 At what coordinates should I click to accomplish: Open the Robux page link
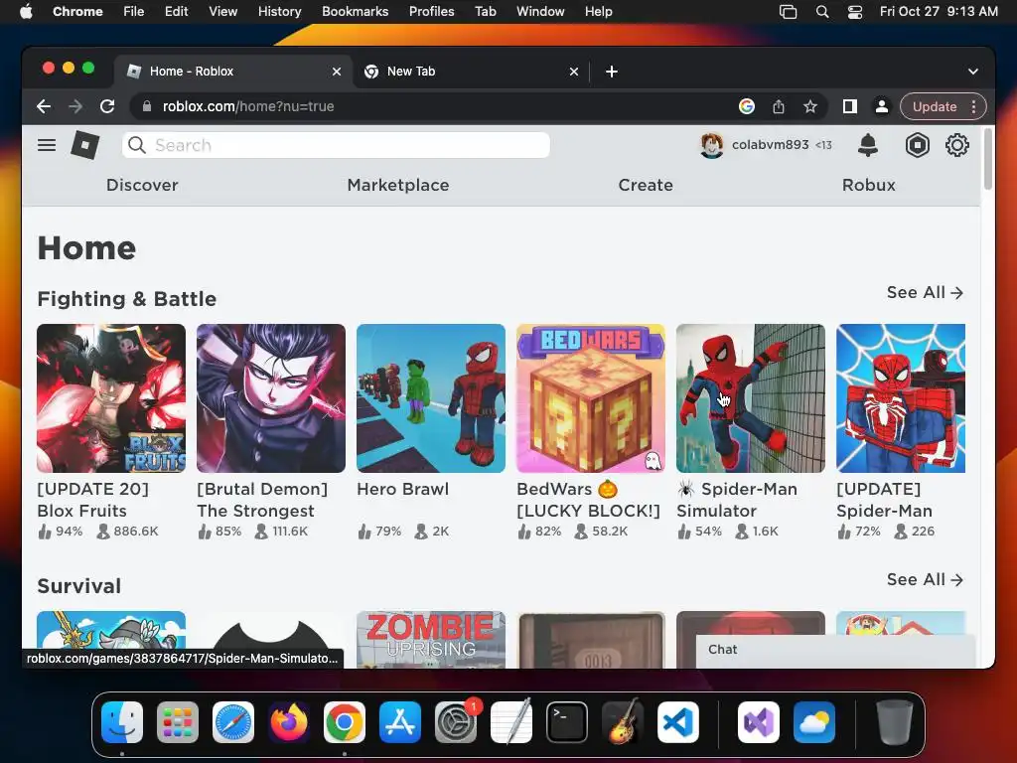[868, 185]
